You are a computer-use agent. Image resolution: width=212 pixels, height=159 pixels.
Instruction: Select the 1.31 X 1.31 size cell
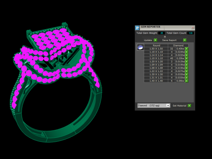(156, 78)
